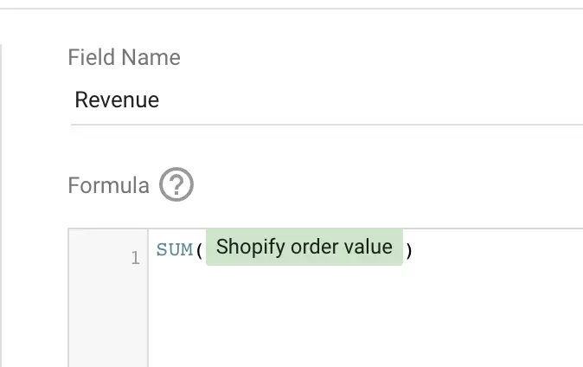Click line number 1 in the editor gutter

tap(135, 258)
